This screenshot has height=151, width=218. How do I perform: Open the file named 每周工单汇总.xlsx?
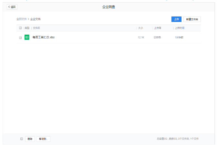tap(44, 38)
